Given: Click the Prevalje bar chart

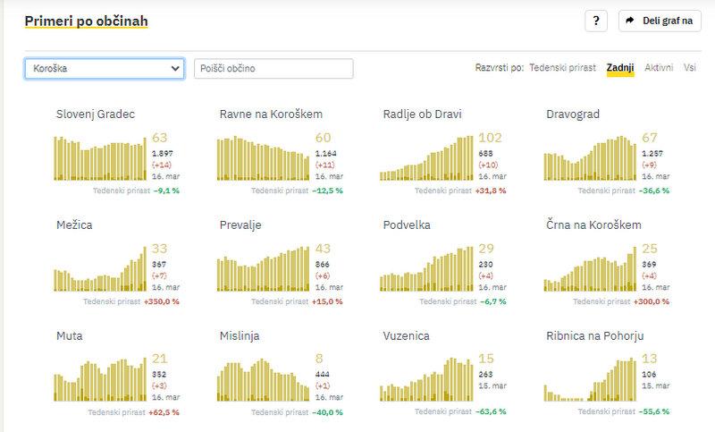Looking at the screenshot, I should (x=264, y=269).
